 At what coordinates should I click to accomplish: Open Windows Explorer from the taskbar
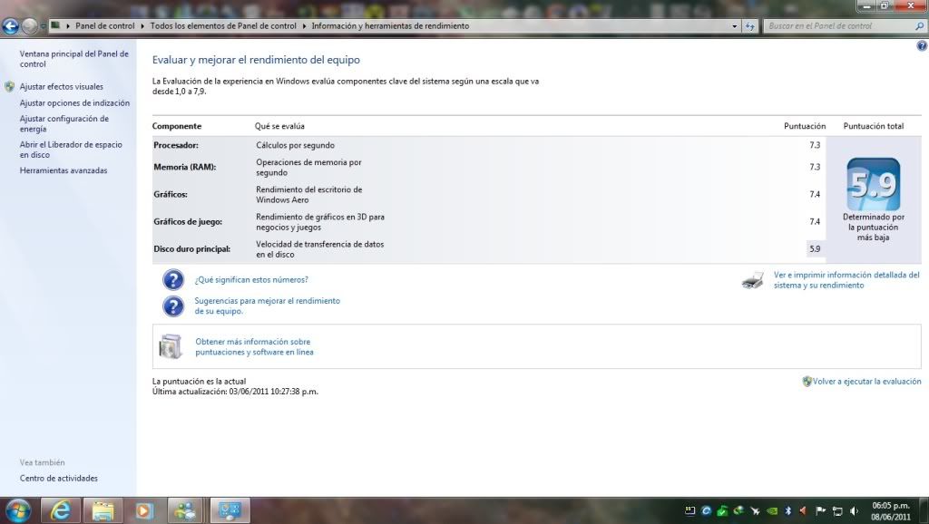tap(103, 510)
